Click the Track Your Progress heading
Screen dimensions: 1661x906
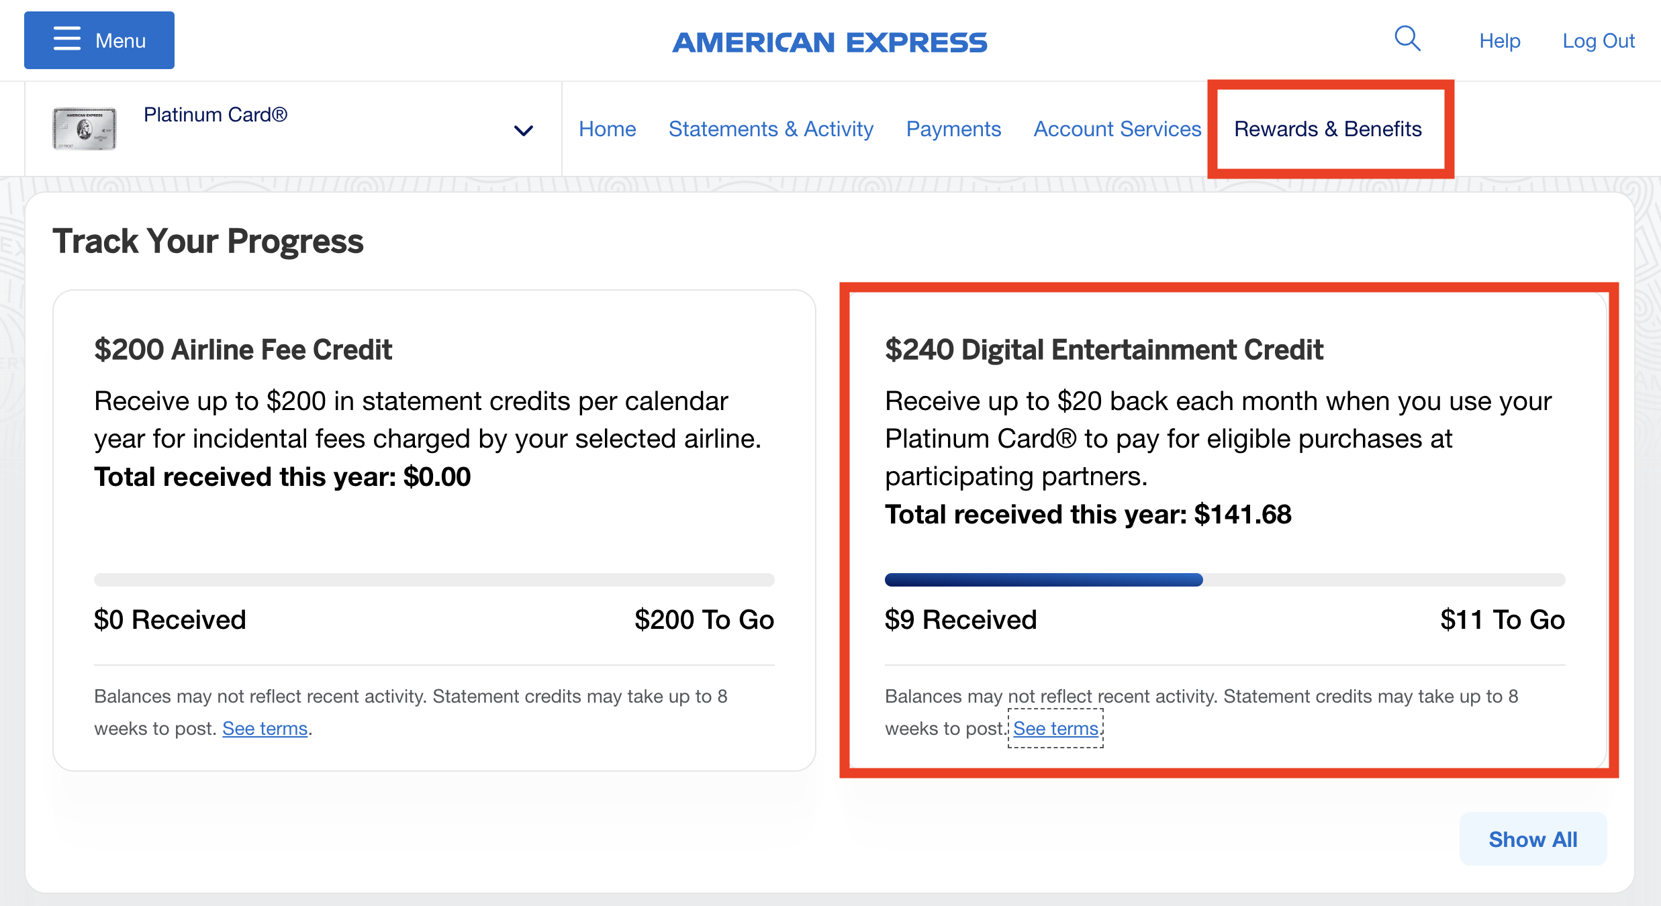click(x=208, y=241)
